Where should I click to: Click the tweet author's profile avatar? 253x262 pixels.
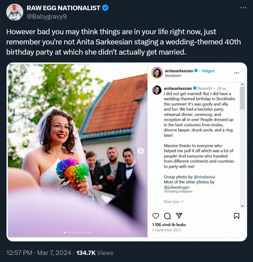[14, 12]
